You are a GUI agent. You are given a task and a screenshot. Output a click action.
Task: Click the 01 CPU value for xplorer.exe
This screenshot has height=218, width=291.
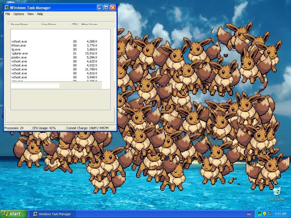75,53
